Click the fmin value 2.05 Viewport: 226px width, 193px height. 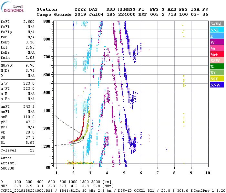[30, 58]
